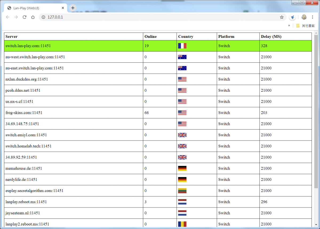
Task: Go to the browser home page
Action: coord(33,17)
